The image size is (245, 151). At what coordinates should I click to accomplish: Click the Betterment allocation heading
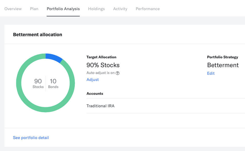click(38, 35)
